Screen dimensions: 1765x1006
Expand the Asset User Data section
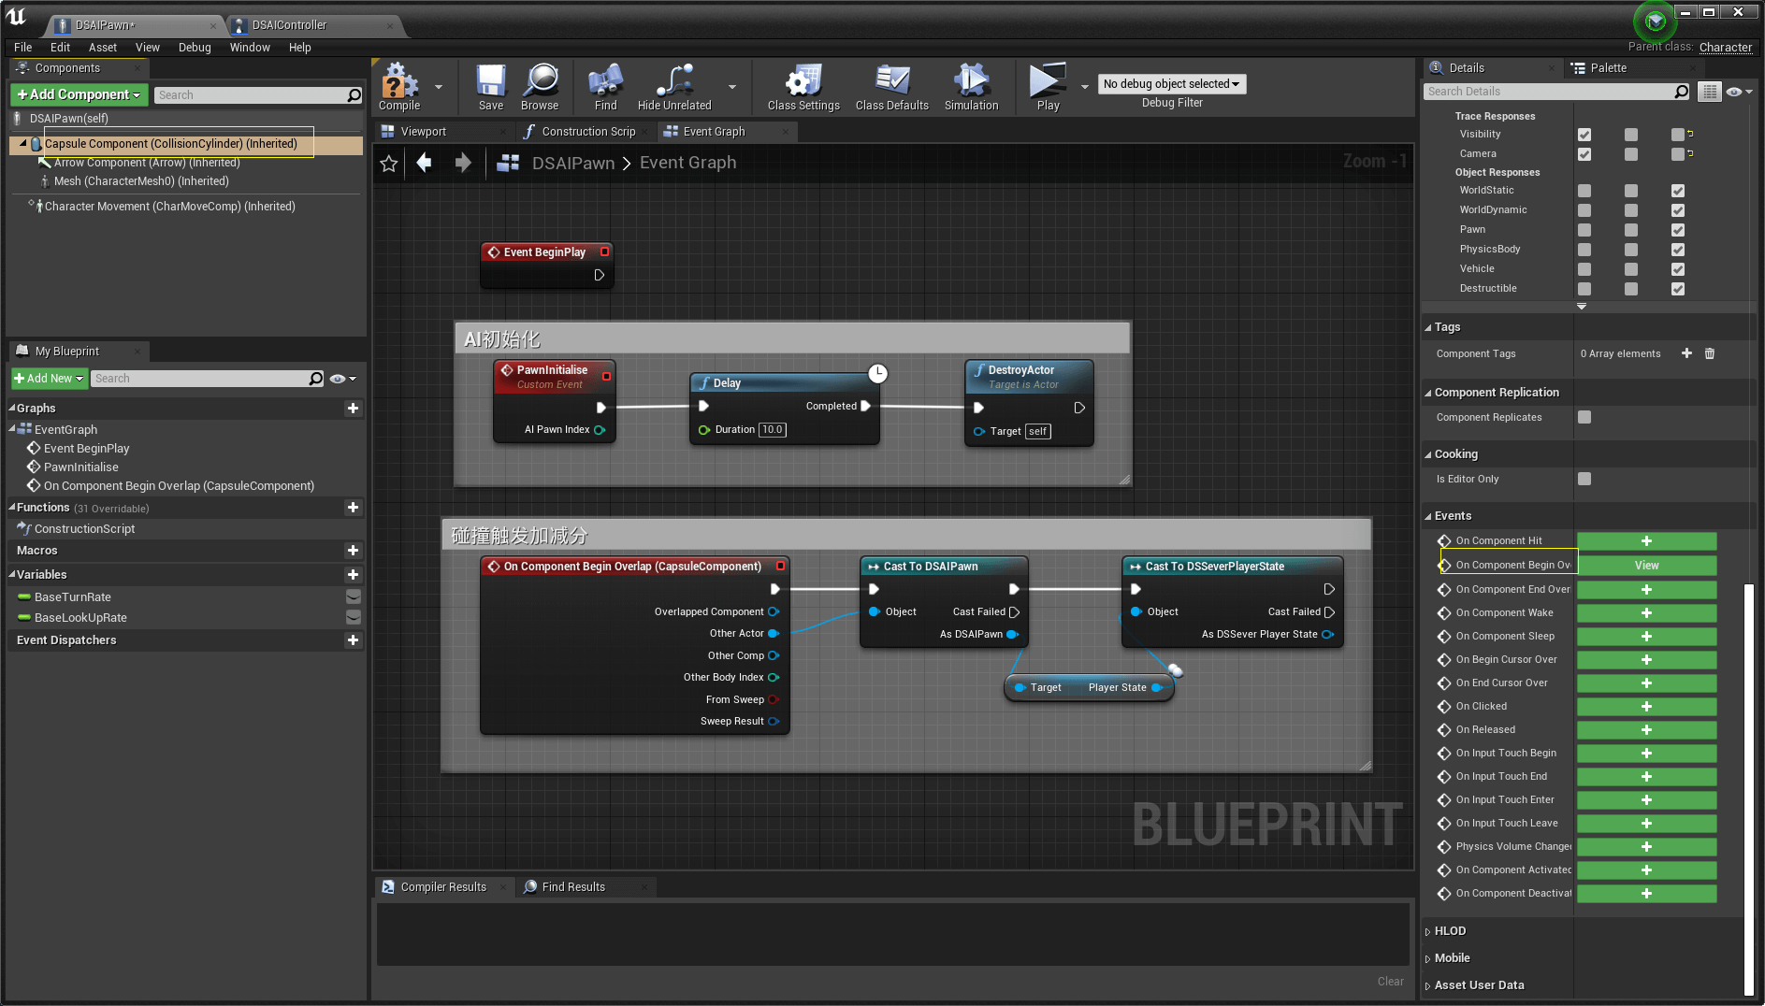[1428, 985]
